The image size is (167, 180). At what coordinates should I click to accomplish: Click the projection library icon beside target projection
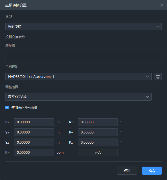coord(158,77)
